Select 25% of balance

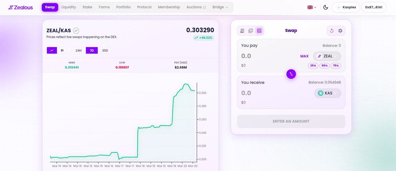point(313,66)
